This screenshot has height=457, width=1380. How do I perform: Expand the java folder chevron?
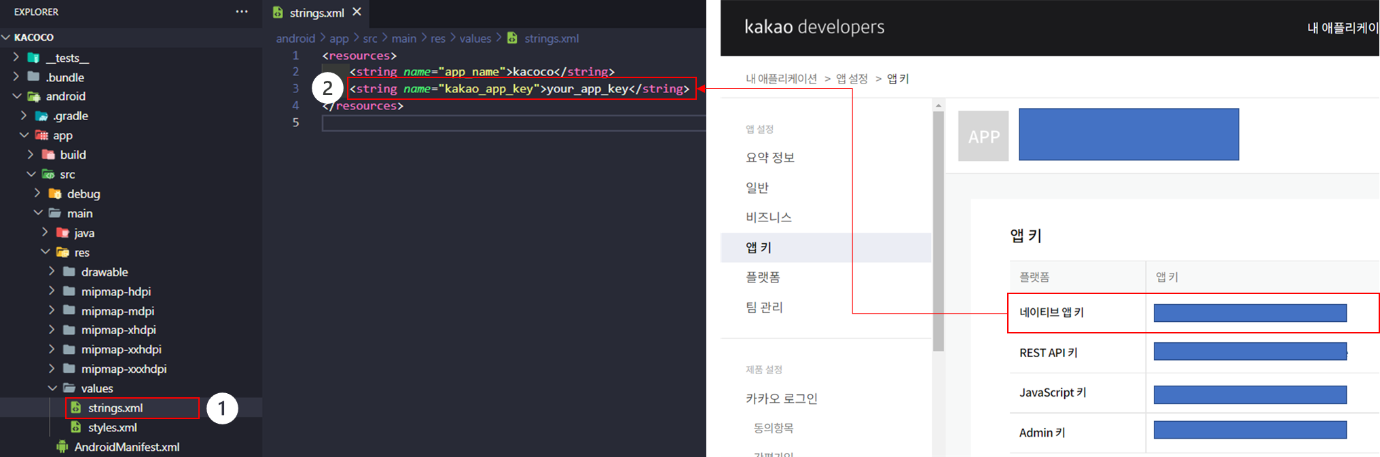45,232
